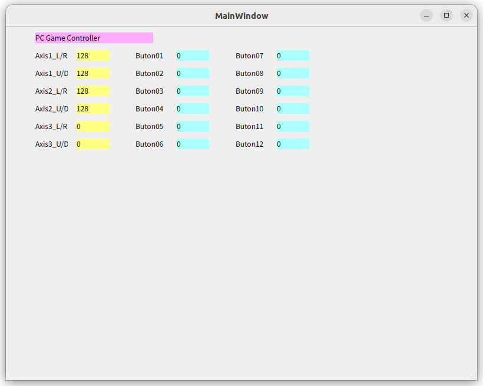Select the Buton02 value field
Image resolution: width=483 pixels, height=386 pixels.
pyautogui.click(x=191, y=73)
